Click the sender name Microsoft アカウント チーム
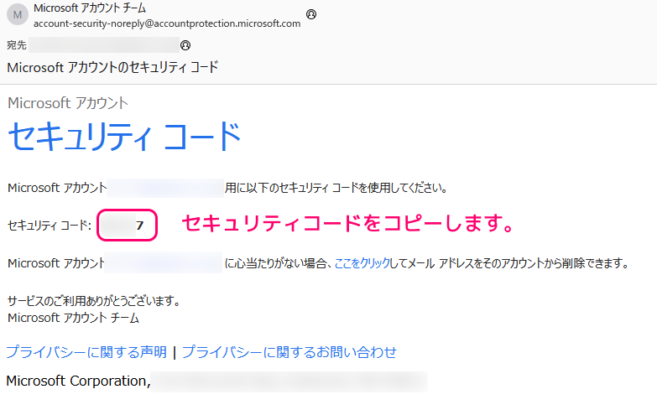This screenshot has width=657, height=415. point(90,8)
